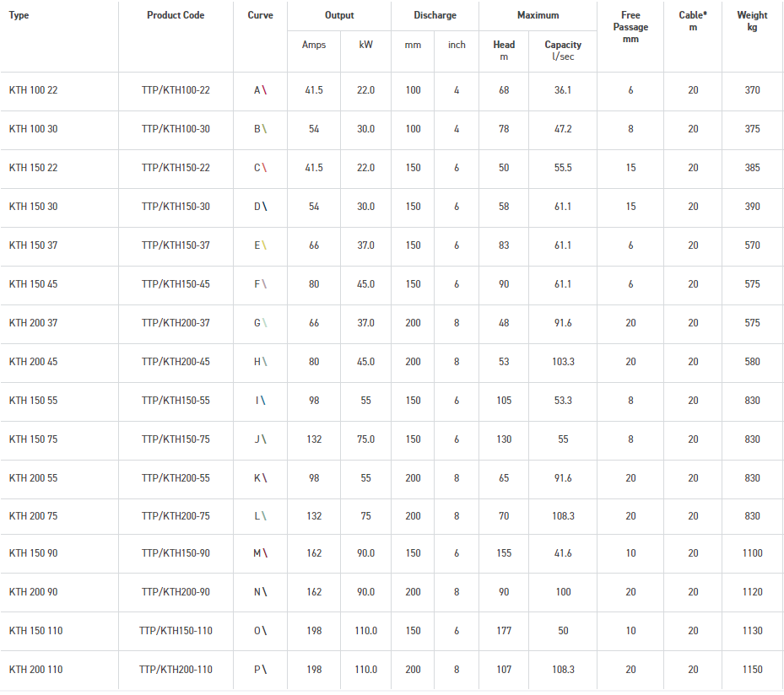
Task: Click curve C icon for KTH 150 22
Action: point(264,168)
